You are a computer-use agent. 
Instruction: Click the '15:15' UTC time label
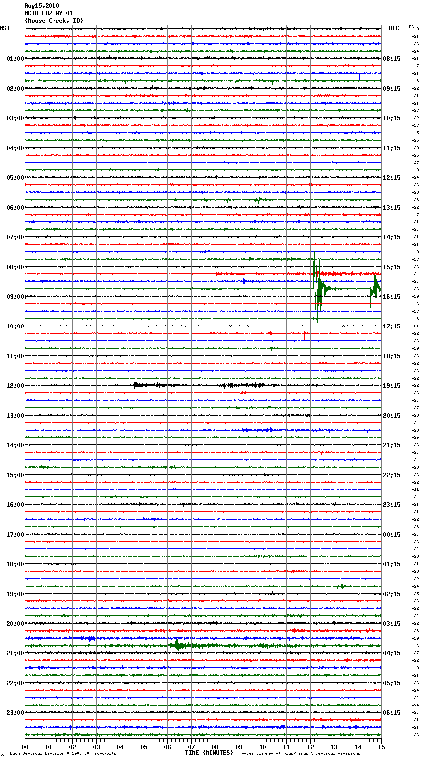(392, 267)
